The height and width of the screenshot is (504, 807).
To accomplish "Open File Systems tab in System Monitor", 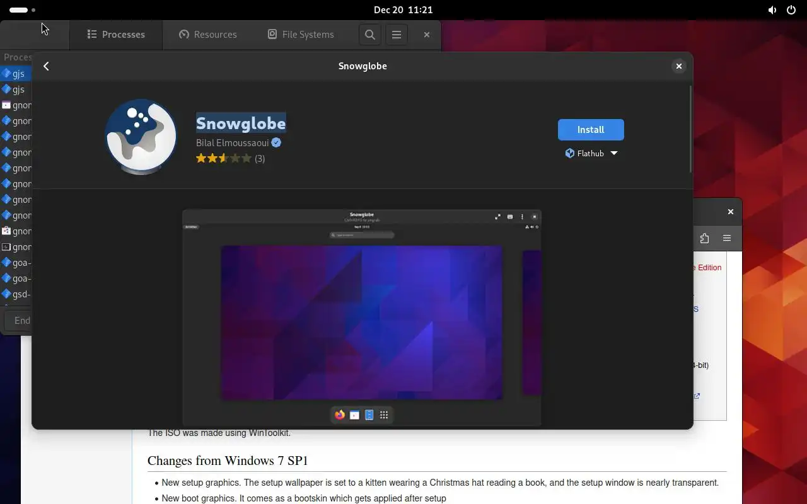I will point(301,35).
